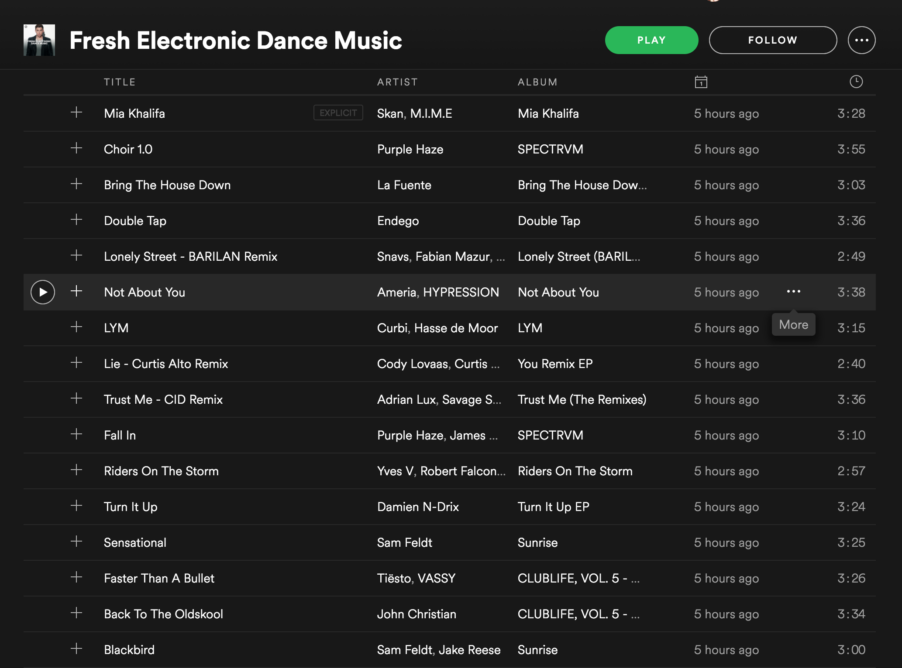Viewport: 902px width, 668px height.
Task: Add Faster Than A Bullet to library
Action: click(x=76, y=577)
